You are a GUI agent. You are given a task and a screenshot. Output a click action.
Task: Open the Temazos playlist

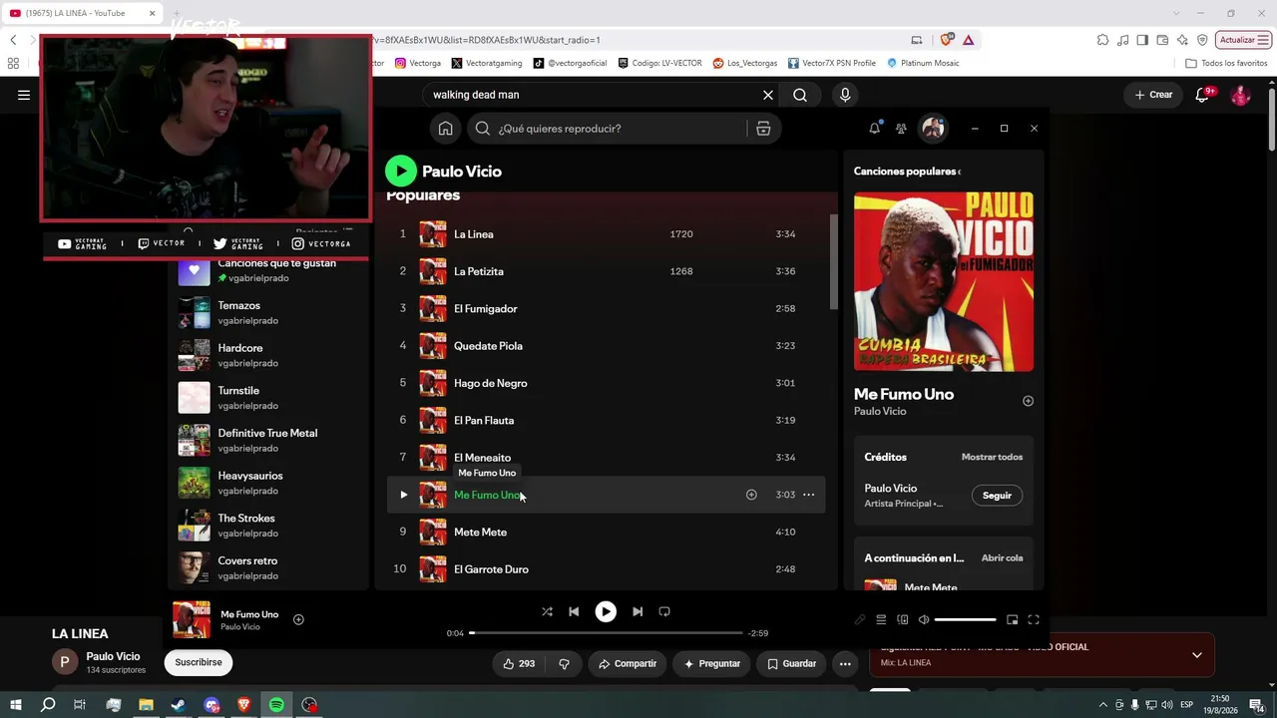tap(269, 312)
